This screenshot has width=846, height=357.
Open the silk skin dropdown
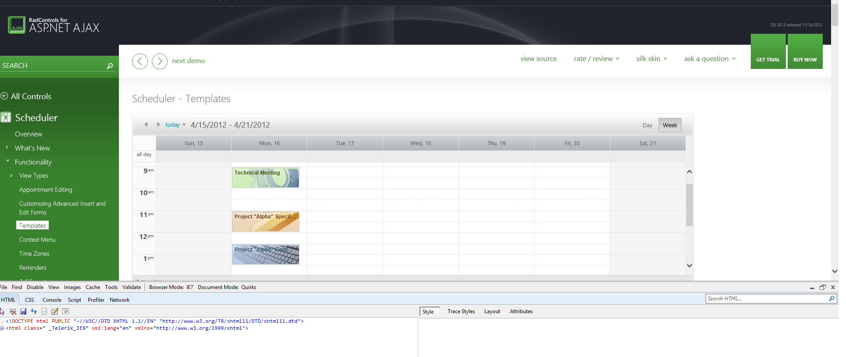[652, 59]
